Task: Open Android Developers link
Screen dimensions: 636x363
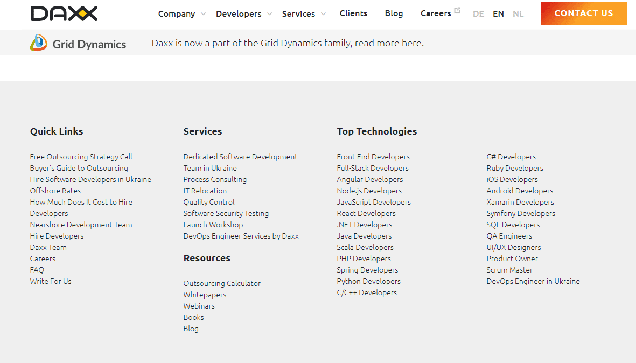Action: coord(520,191)
